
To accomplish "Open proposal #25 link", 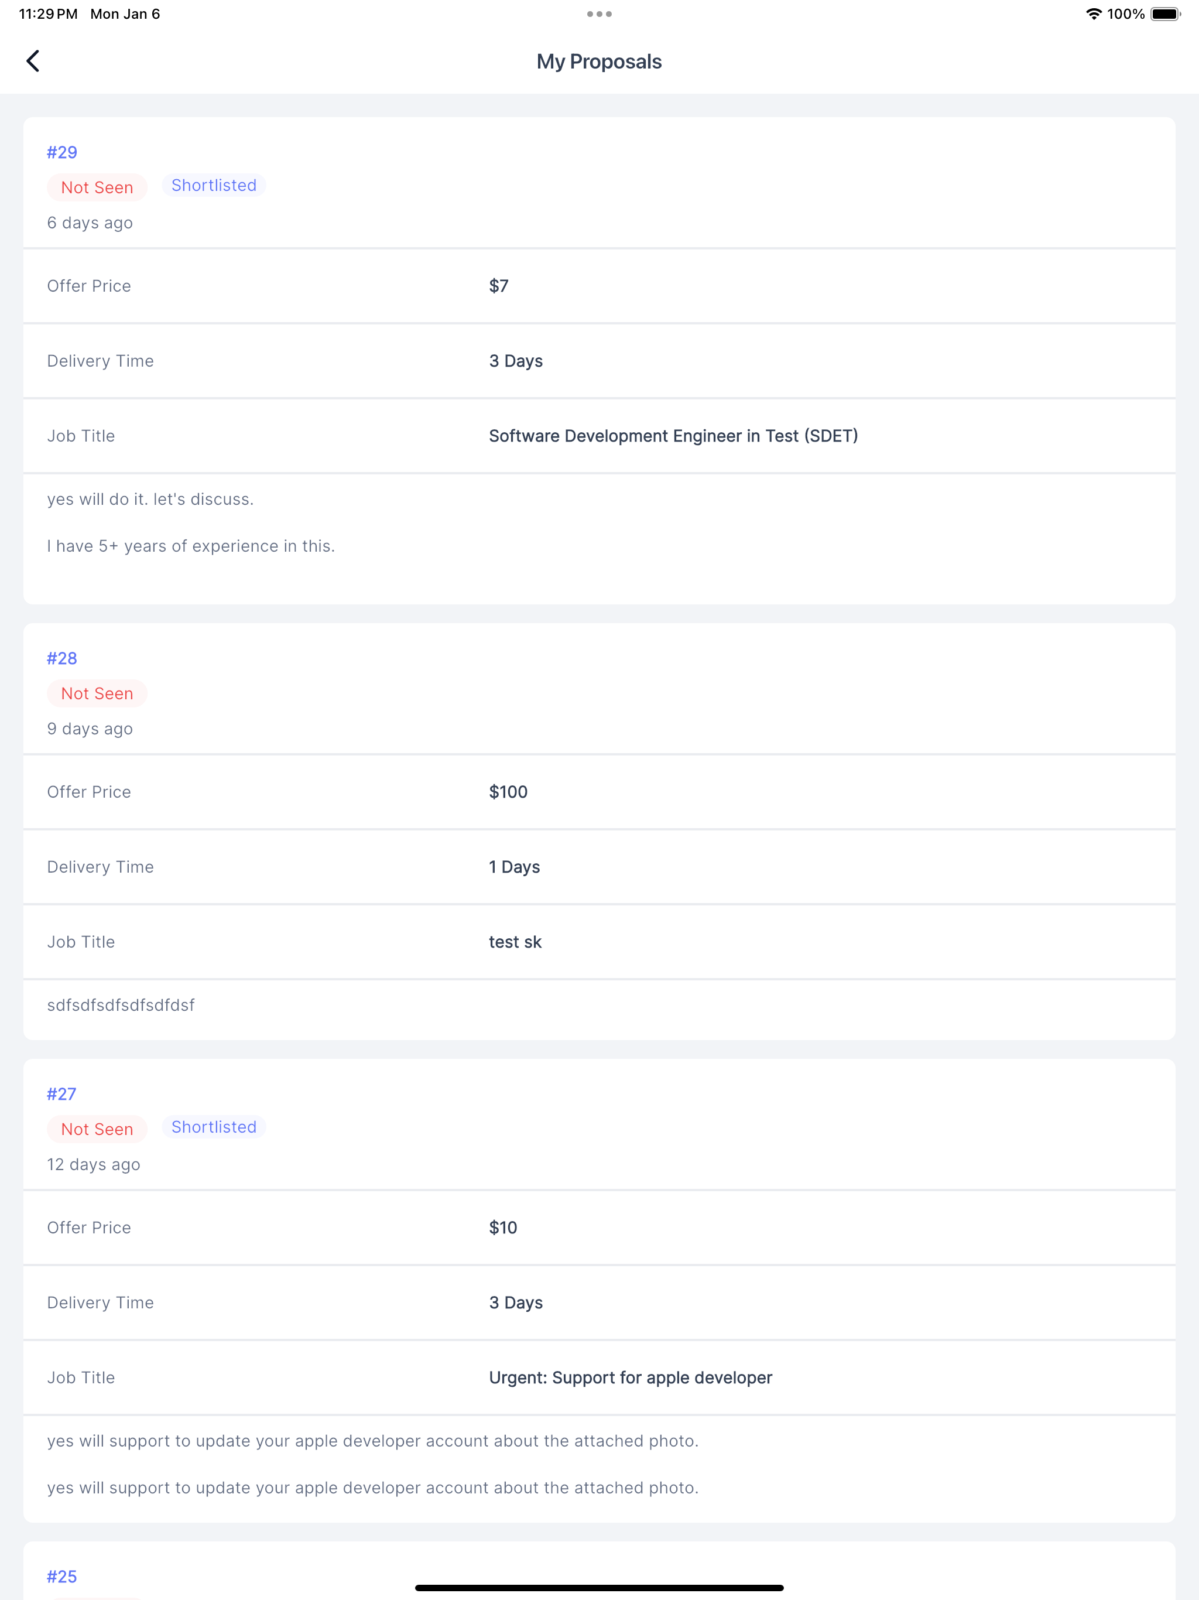I will tap(62, 1576).
